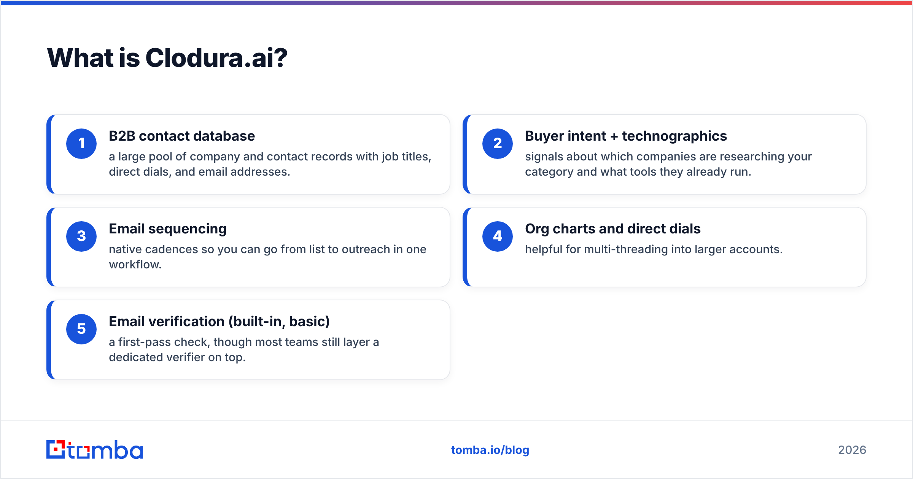Click the year 2026 in the footer
The height and width of the screenshot is (479, 913).
[x=852, y=450]
